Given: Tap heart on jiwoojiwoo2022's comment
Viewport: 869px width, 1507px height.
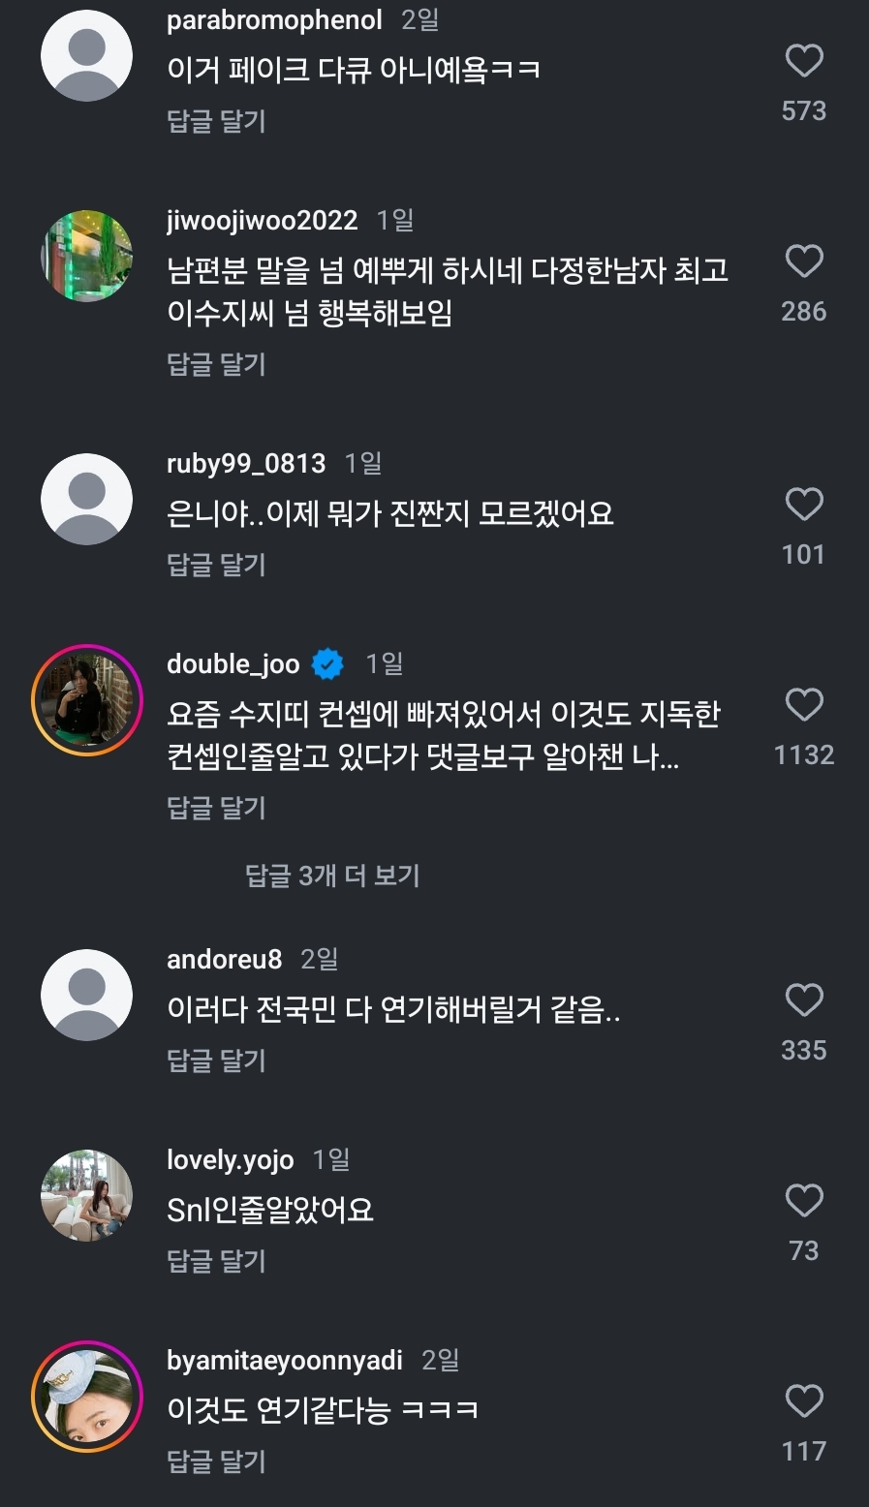Looking at the screenshot, I should pos(803,261).
